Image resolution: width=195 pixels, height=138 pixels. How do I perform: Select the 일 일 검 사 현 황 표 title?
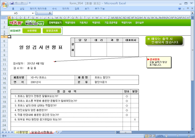(x=41, y=47)
